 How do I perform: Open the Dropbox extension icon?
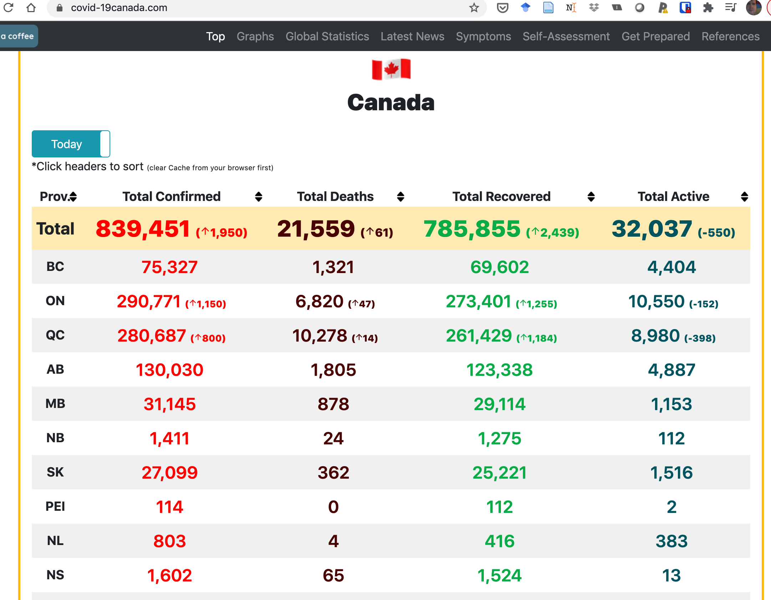point(594,7)
